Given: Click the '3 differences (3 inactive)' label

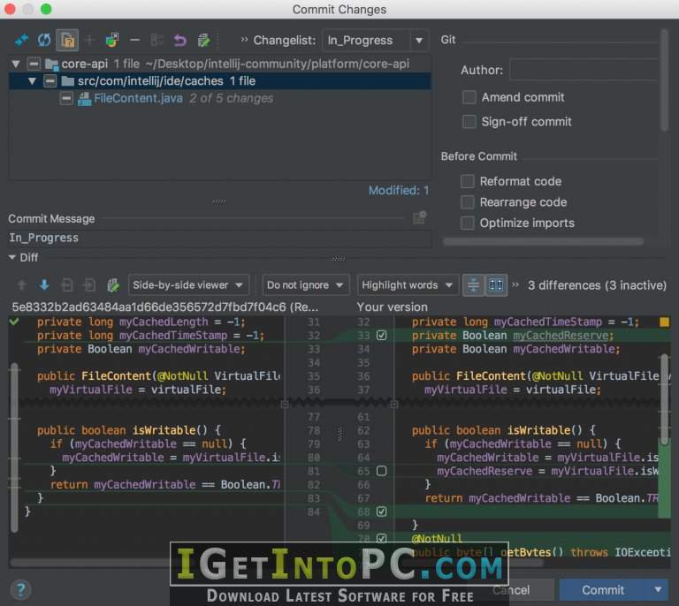Looking at the screenshot, I should (x=597, y=285).
